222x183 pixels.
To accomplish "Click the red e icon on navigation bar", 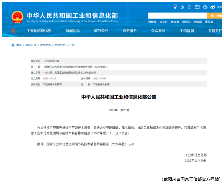I will tap(13, 31).
